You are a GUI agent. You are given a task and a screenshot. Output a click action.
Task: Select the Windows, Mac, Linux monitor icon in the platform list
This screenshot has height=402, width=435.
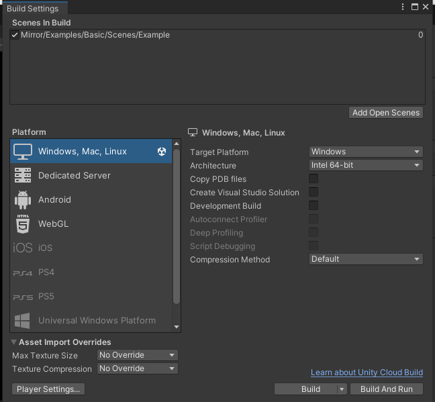coord(23,152)
